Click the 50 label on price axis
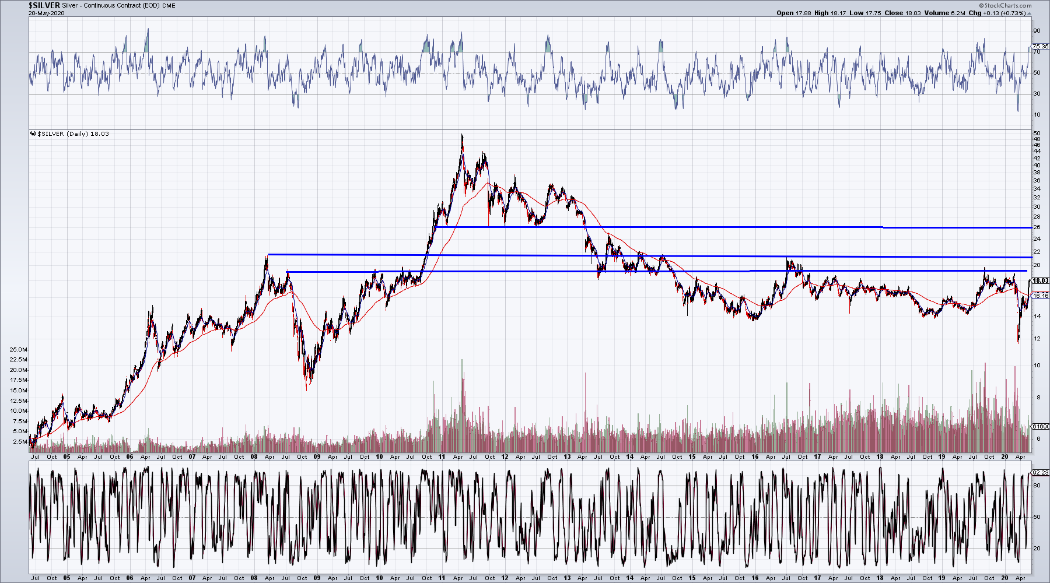 pos(1037,134)
